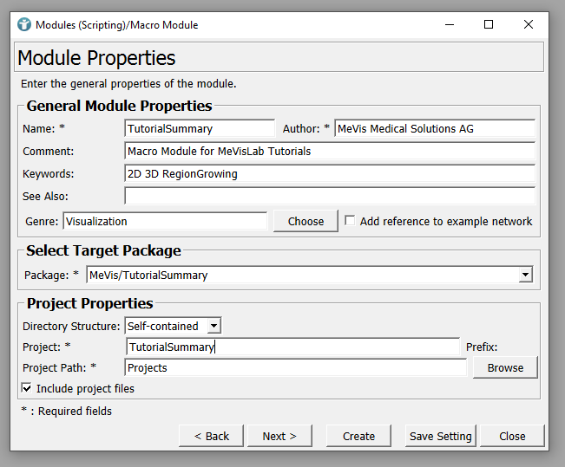Select the Comment text field

click(x=330, y=151)
